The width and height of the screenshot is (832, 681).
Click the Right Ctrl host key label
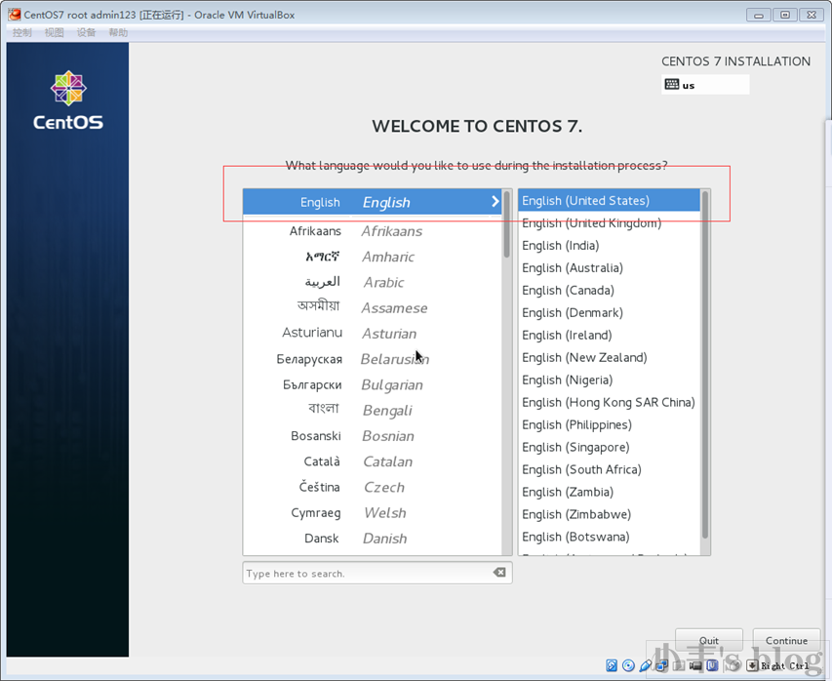pyautogui.click(x=785, y=665)
